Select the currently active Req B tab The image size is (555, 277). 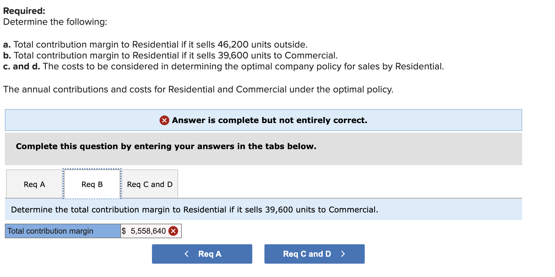click(92, 184)
